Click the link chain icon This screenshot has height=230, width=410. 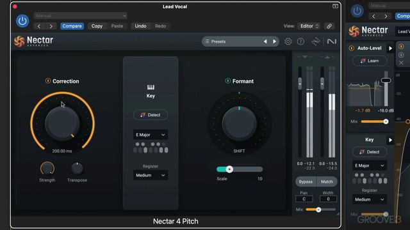pos(329,26)
